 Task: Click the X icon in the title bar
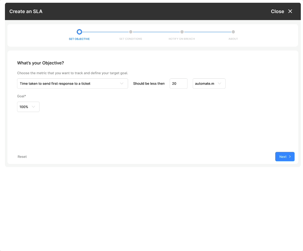(x=290, y=11)
